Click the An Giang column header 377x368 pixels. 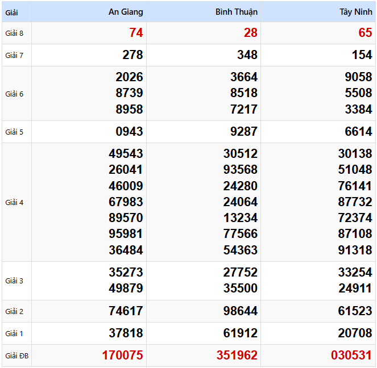pos(126,12)
